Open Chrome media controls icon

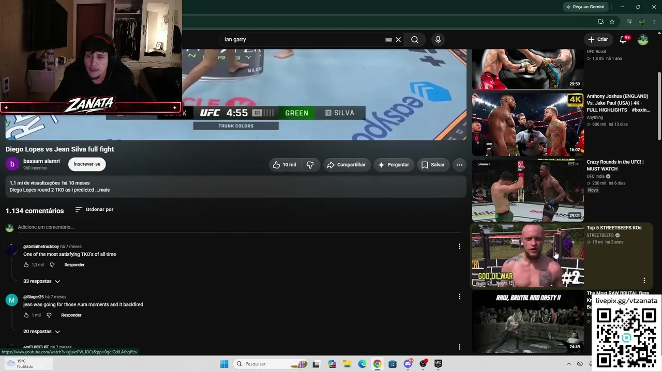[x=629, y=22]
